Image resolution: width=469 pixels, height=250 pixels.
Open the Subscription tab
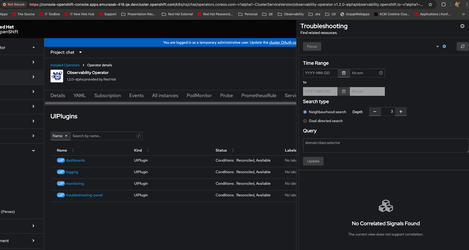point(108,96)
